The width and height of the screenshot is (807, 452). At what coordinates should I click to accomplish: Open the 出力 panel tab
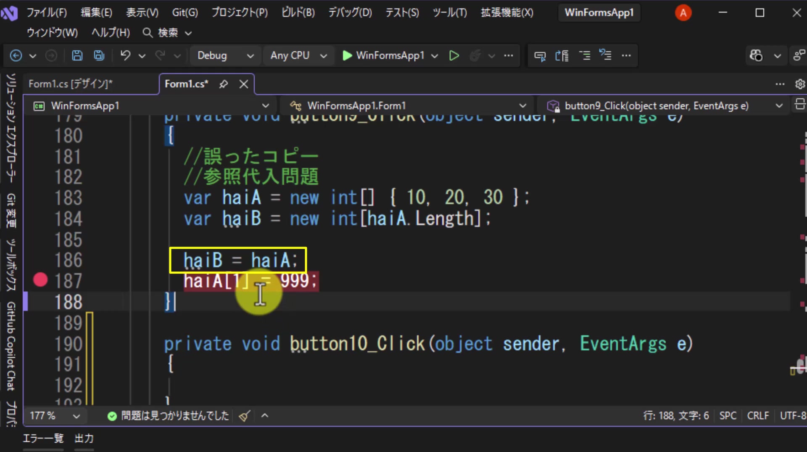click(84, 439)
